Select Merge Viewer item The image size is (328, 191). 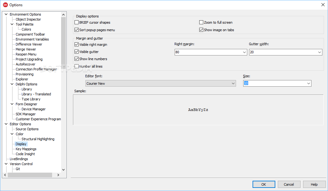[26, 49]
